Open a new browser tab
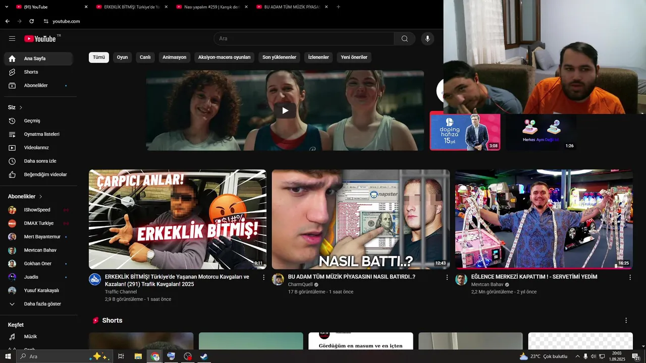The width and height of the screenshot is (646, 363). (x=338, y=7)
